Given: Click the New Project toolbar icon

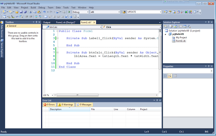Looking at the screenshot, I should (x=4, y=12).
